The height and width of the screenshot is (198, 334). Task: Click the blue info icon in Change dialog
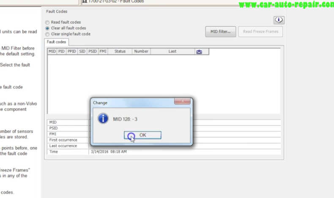(x=103, y=119)
